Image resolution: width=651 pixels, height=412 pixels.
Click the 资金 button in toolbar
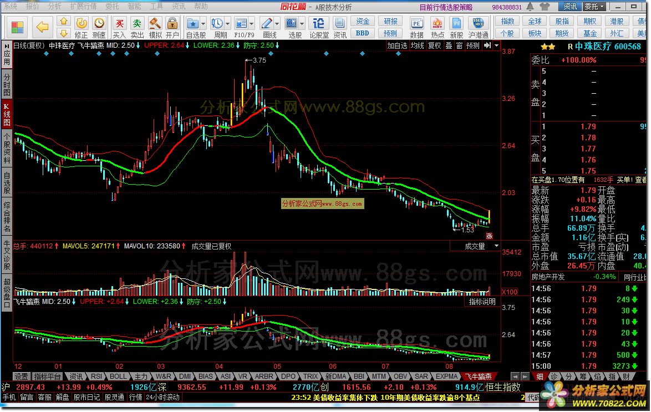pyautogui.click(x=363, y=21)
